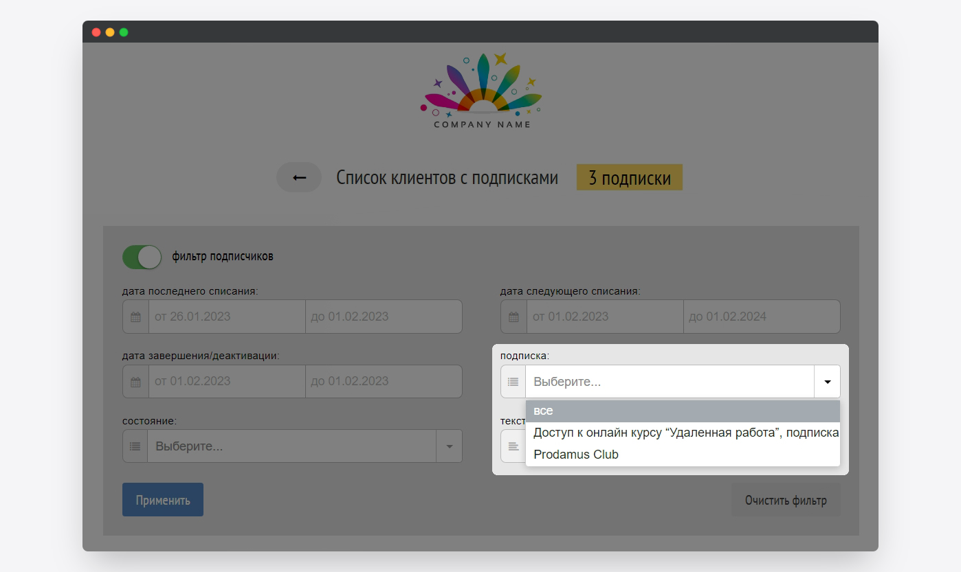Click the 3 подписки yellow badge
This screenshot has height=572, width=961.
[x=629, y=178]
